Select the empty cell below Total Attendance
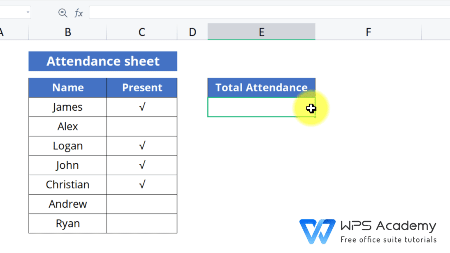450x253 pixels. click(x=262, y=107)
